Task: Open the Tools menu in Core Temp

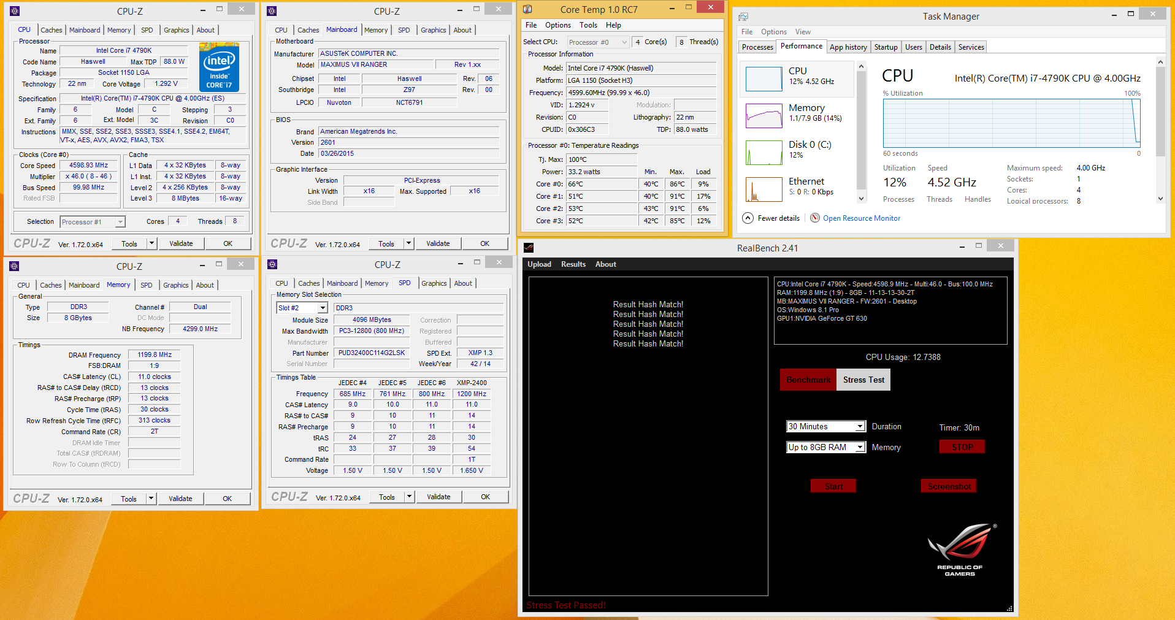Action: [588, 25]
